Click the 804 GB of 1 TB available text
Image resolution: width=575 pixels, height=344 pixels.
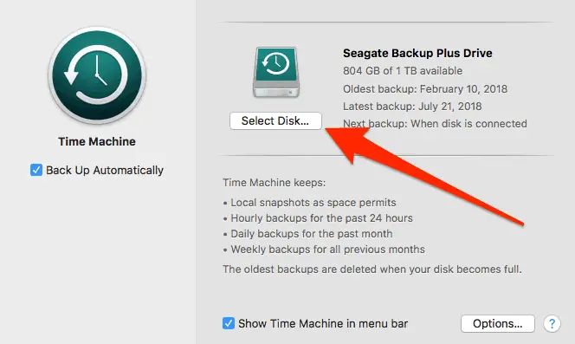click(403, 71)
